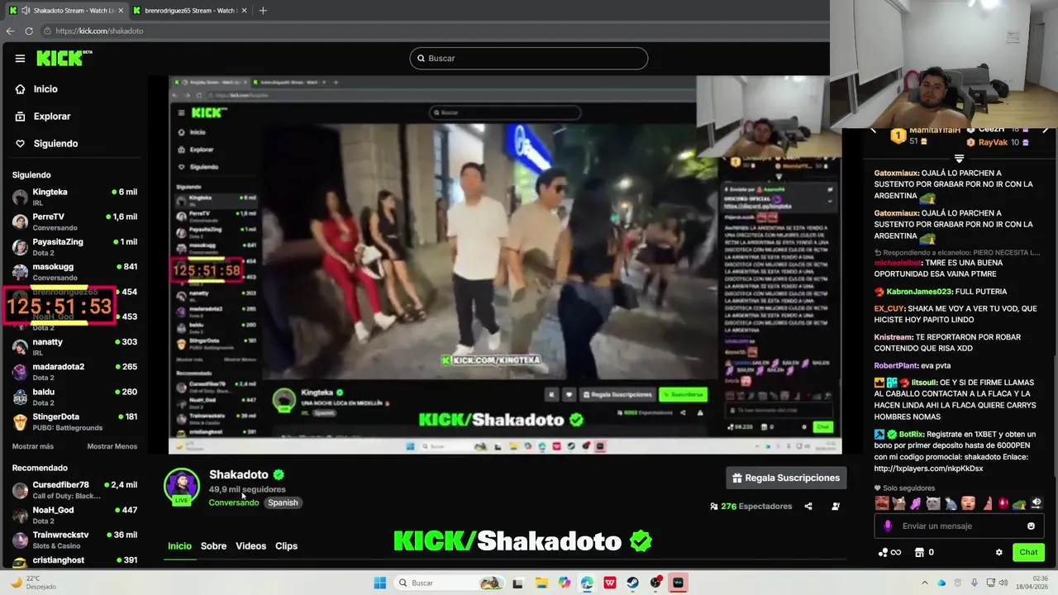Open masokugg channel in sidebar

[x=74, y=272]
